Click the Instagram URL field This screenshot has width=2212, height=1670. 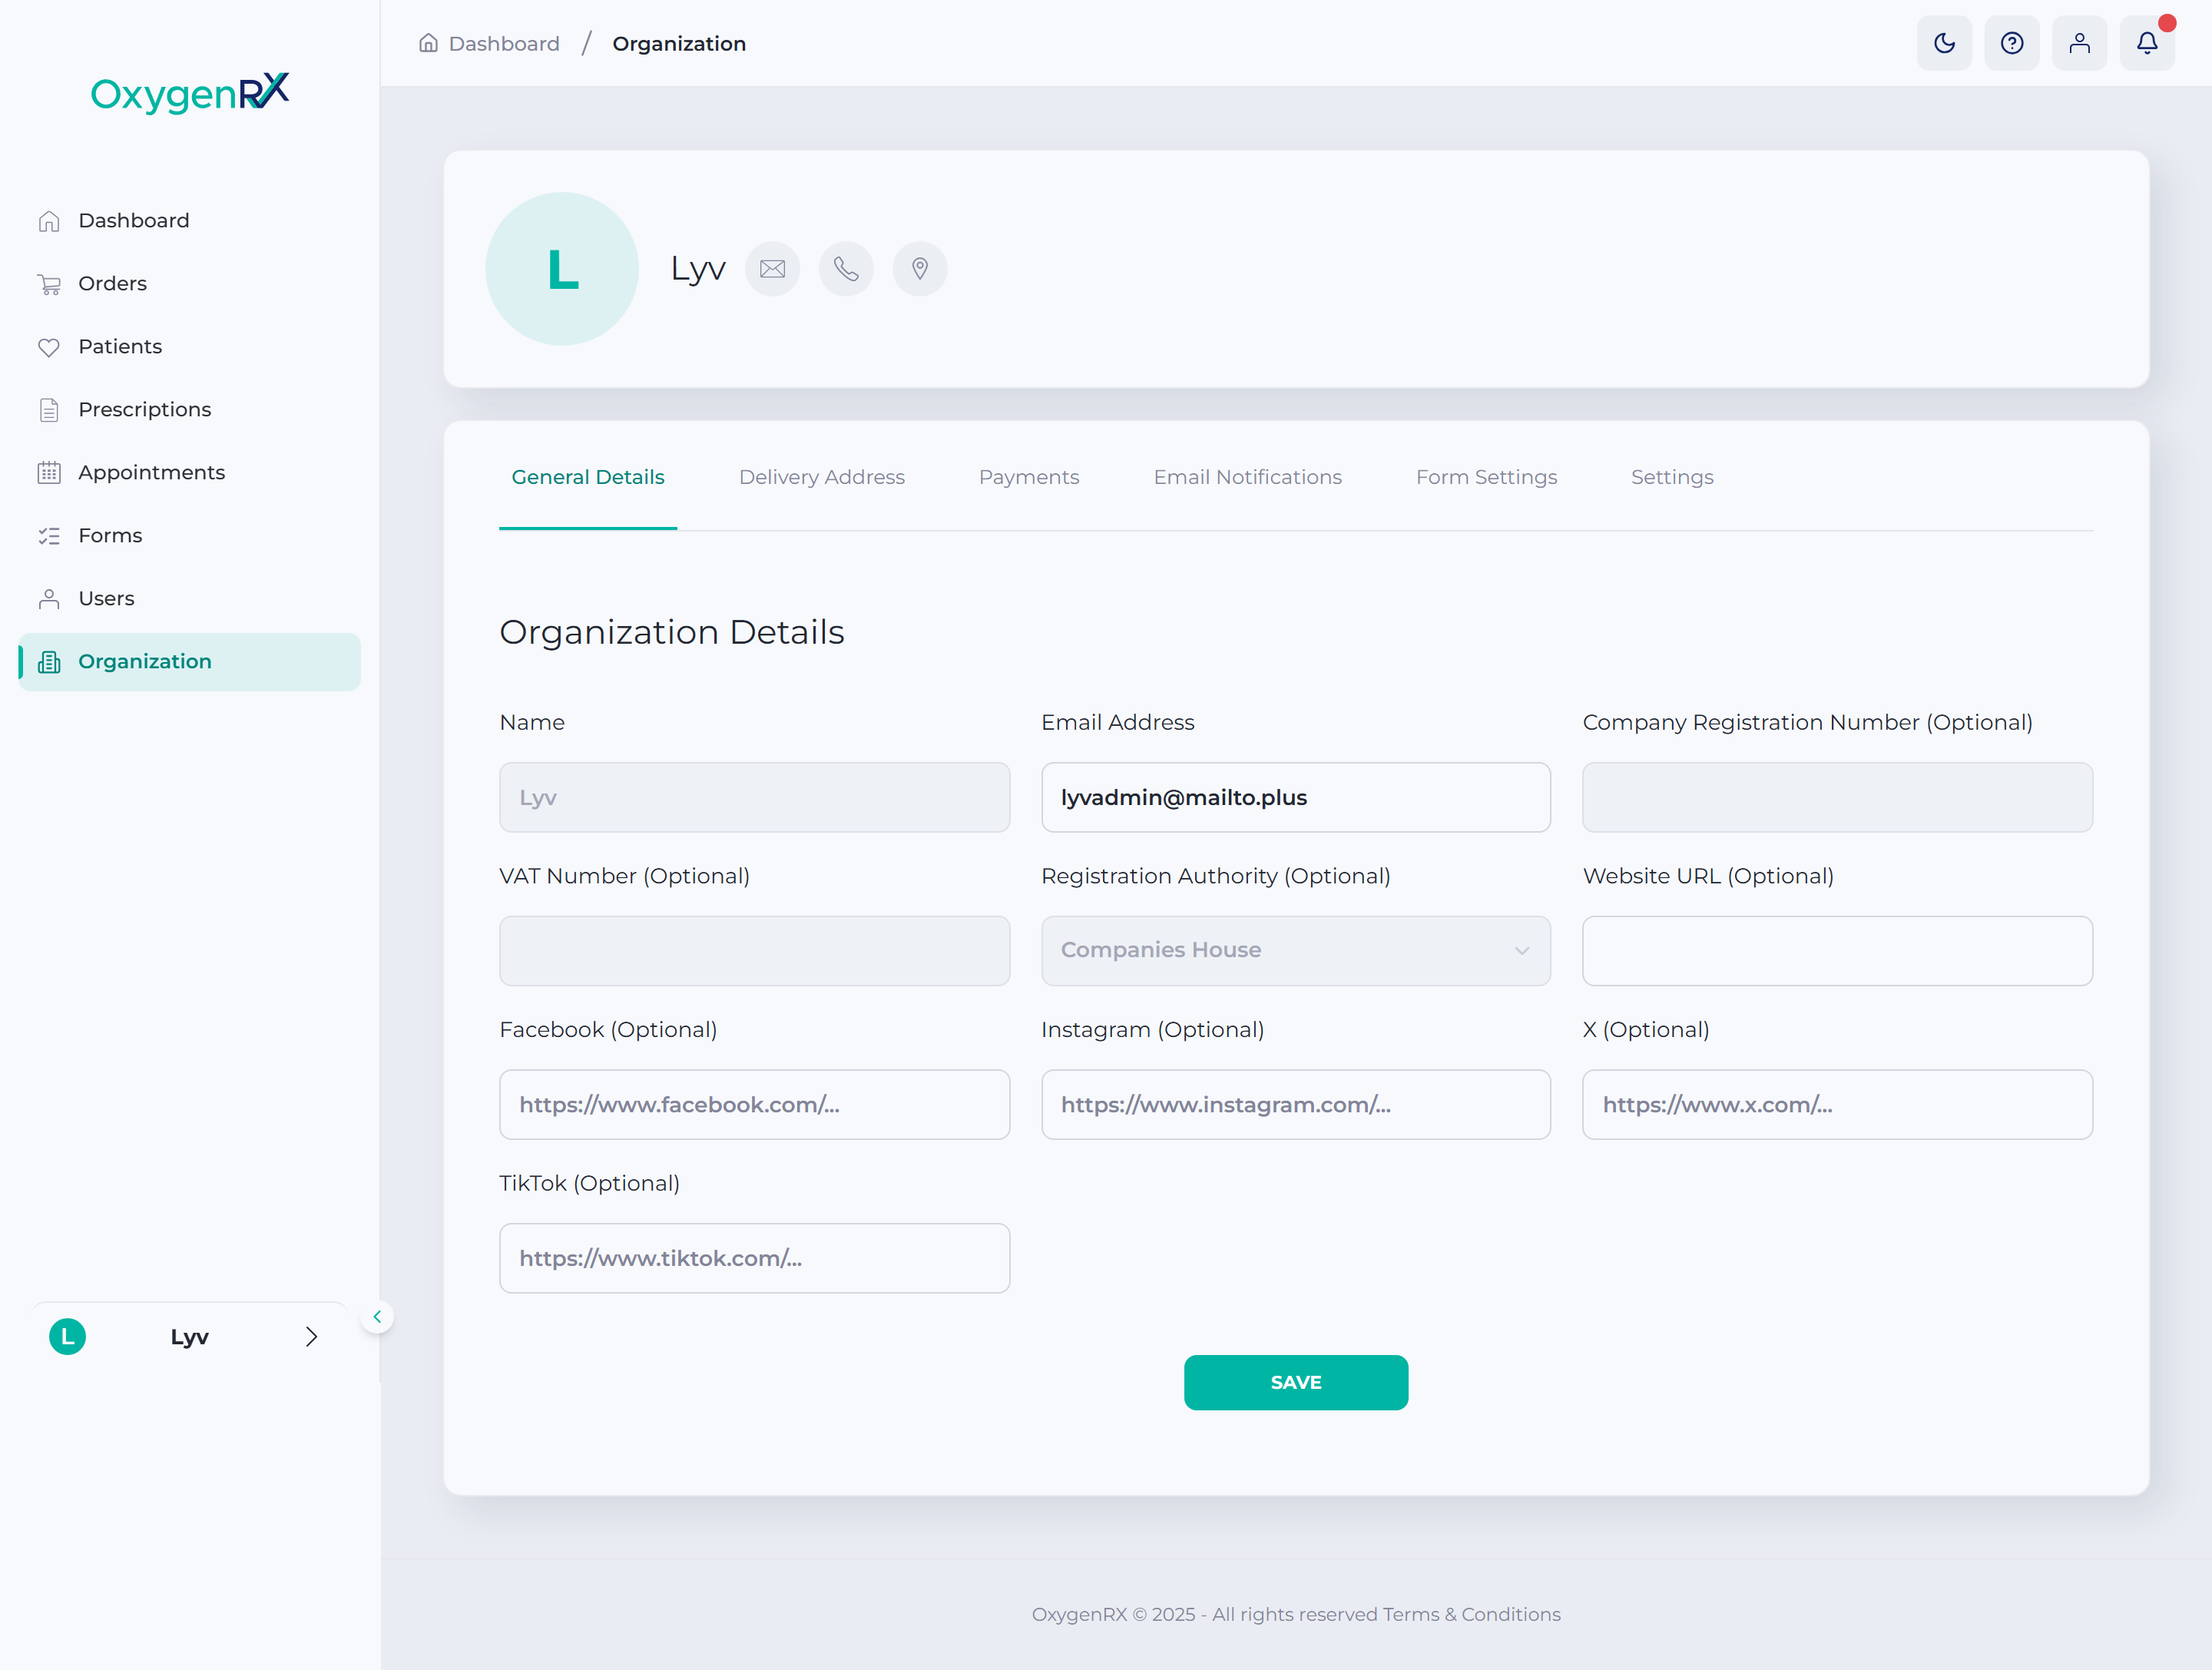1296,1105
